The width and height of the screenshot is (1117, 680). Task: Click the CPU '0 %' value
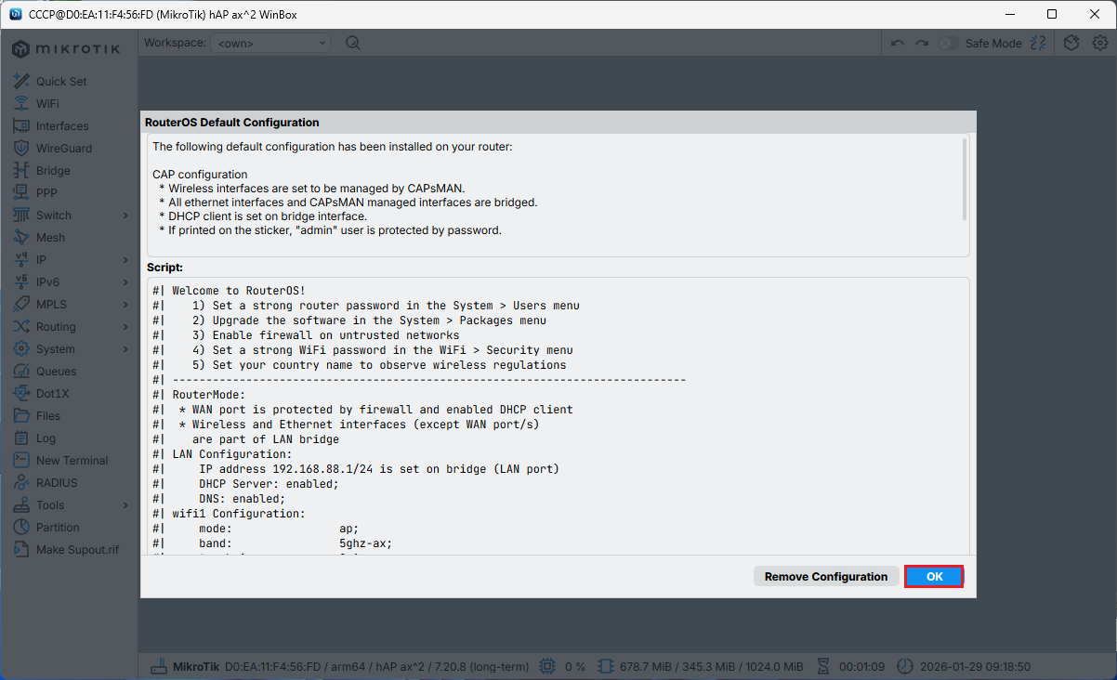click(575, 667)
